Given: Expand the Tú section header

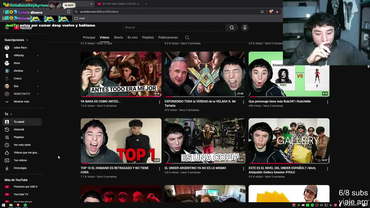Looking at the screenshot, I should [x=8, y=114].
